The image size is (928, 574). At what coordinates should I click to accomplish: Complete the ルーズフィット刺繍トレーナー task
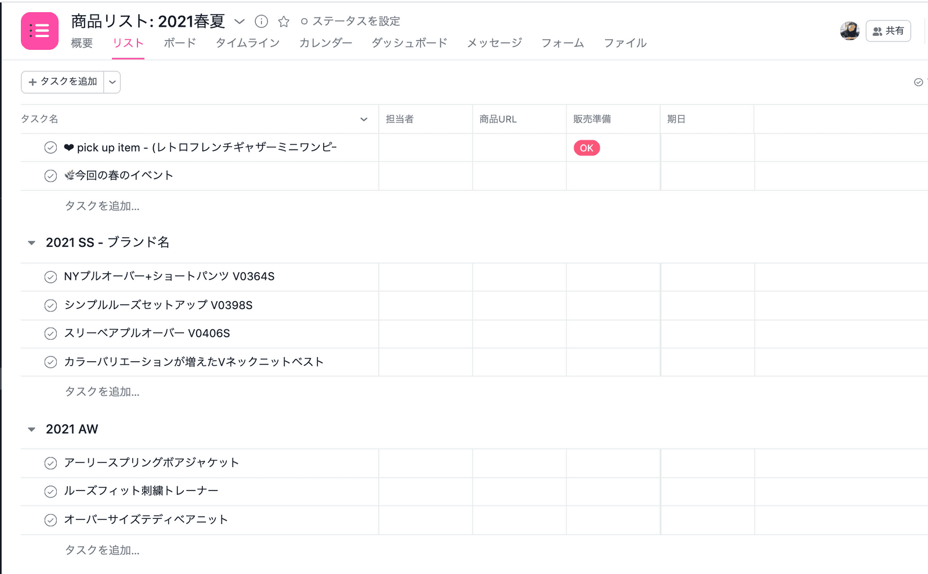click(51, 492)
